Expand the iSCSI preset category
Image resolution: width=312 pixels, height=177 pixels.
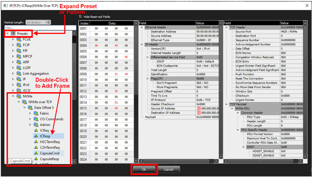click(x=13, y=91)
